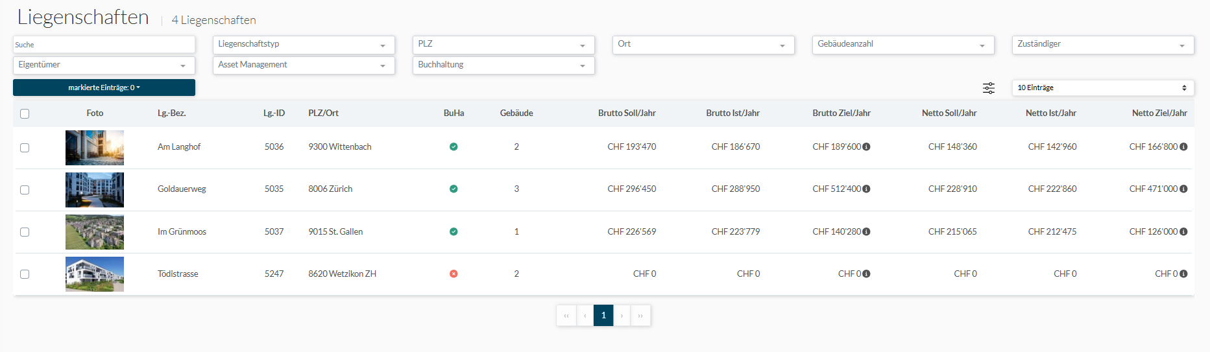1210x352 pixels.
Task: Open the Liegenschaftstyp dropdown filter
Action: (303, 45)
